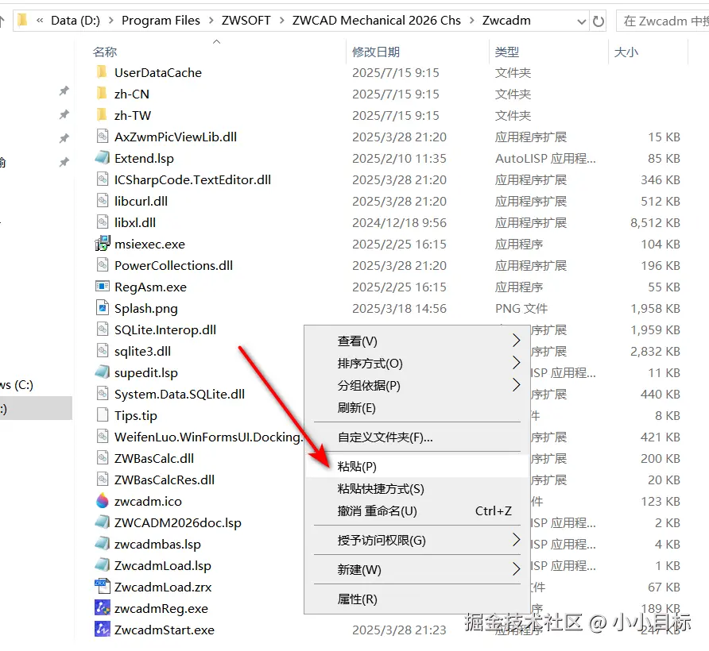Click the libcurl.dll file icon
The image size is (709, 651).
tap(103, 201)
